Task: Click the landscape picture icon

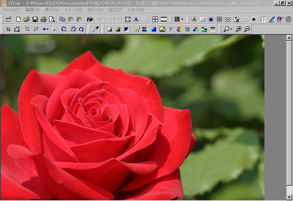Action: [x=162, y=29]
